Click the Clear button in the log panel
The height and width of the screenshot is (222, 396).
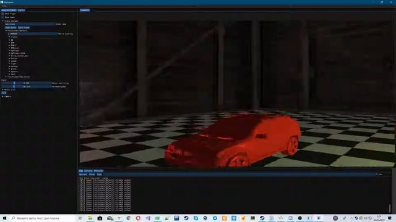point(92,174)
